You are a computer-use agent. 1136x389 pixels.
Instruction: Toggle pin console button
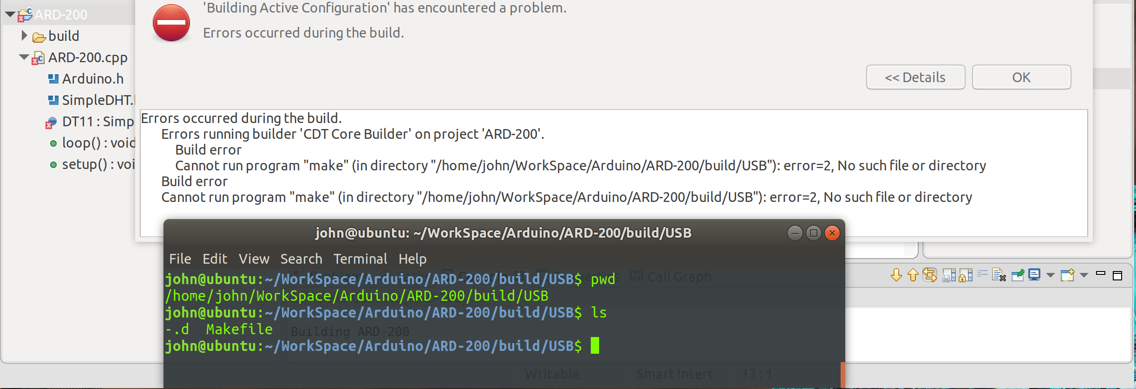pyautogui.click(x=1018, y=275)
